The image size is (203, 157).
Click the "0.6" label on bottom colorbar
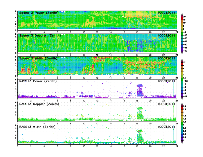[185, 131]
